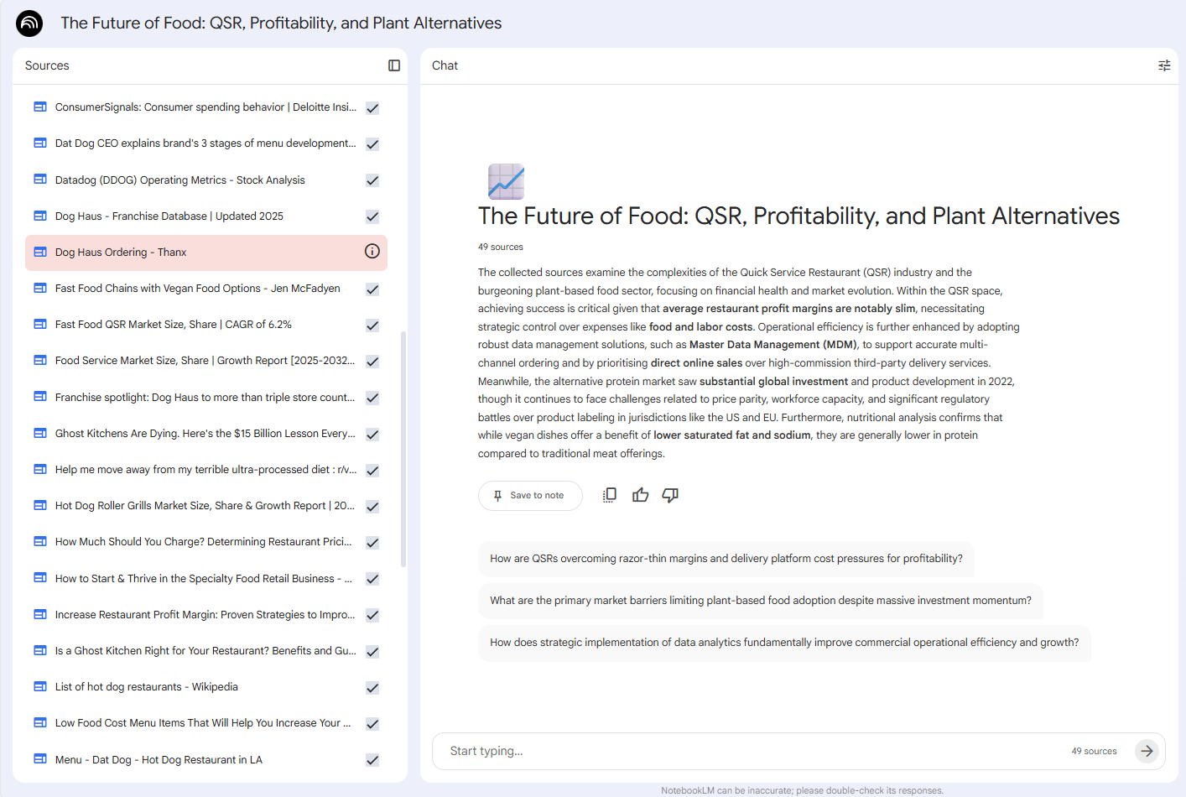Screen dimensions: 1186x797
Task: Click source icon beside Is a Ghost Kitchen
Action: 40,650
